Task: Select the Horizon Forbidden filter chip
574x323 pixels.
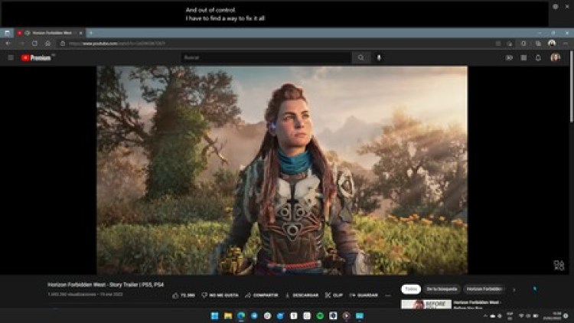Action: click(484, 289)
